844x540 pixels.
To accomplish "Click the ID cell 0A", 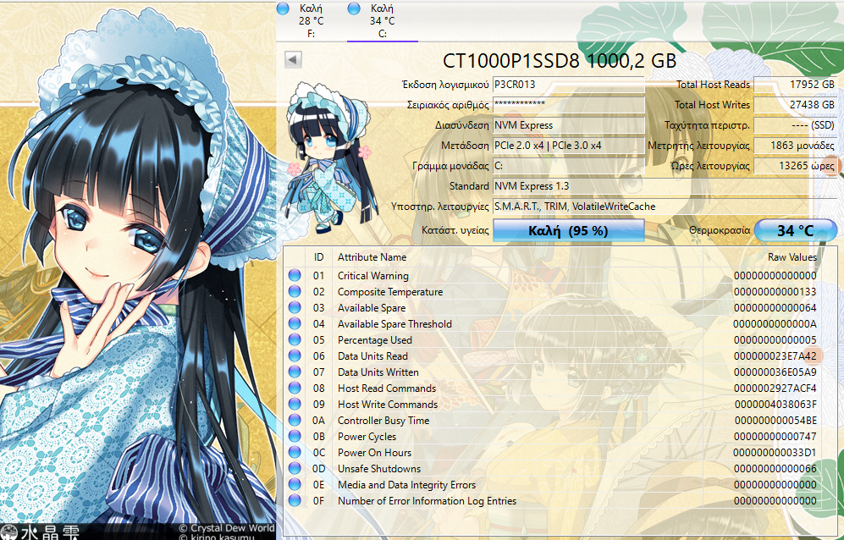I will click(x=318, y=421).
